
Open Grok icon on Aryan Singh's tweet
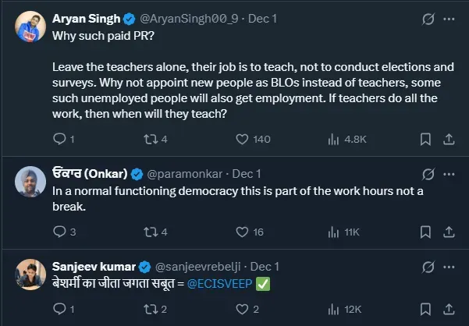point(427,18)
